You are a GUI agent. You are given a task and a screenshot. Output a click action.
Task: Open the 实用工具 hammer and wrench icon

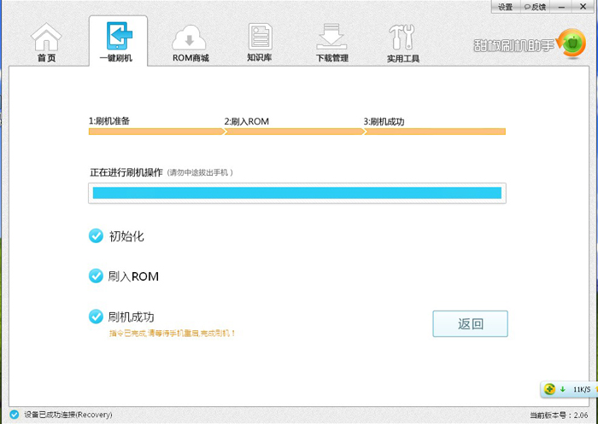[x=402, y=37]
